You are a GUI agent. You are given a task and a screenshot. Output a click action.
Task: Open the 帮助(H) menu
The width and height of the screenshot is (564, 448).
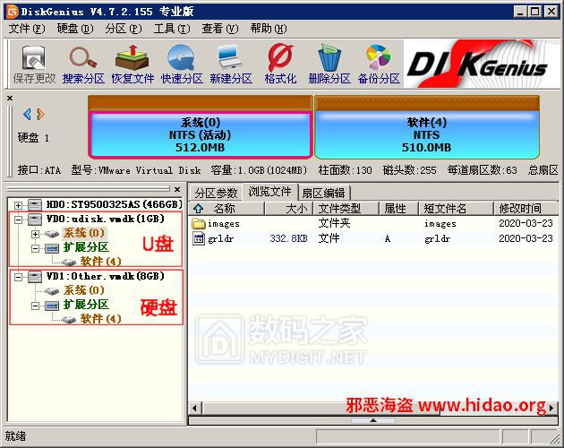[269, 29]
